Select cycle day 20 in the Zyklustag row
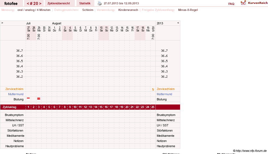This screenshot has width=268, height=154. point(127,107)
